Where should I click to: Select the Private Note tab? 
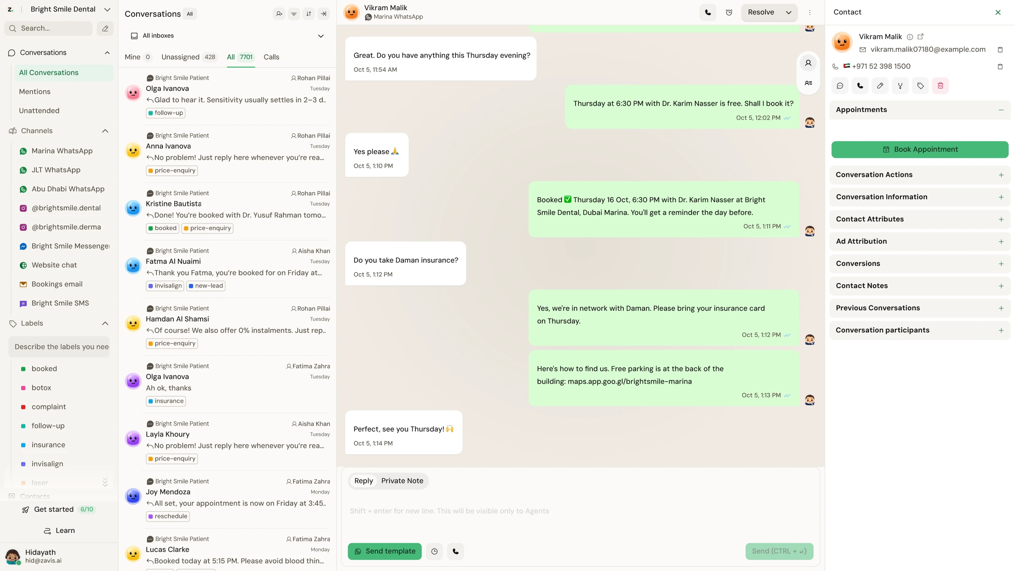click(402, 481)
